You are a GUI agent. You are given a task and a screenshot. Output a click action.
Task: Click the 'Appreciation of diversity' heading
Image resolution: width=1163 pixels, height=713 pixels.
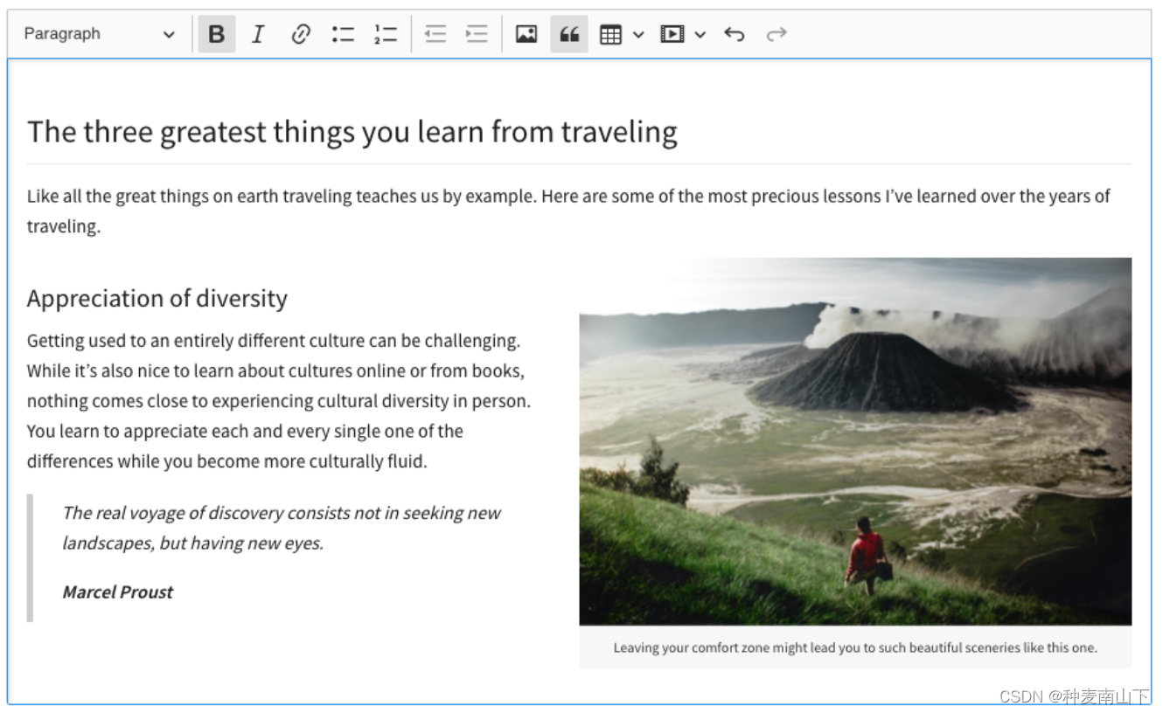point(157,299)
